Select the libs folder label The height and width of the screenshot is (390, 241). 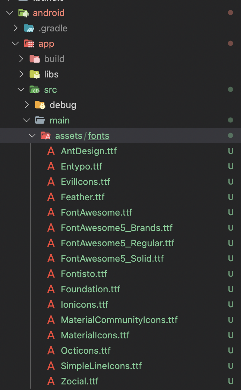(x=51, y=74)
